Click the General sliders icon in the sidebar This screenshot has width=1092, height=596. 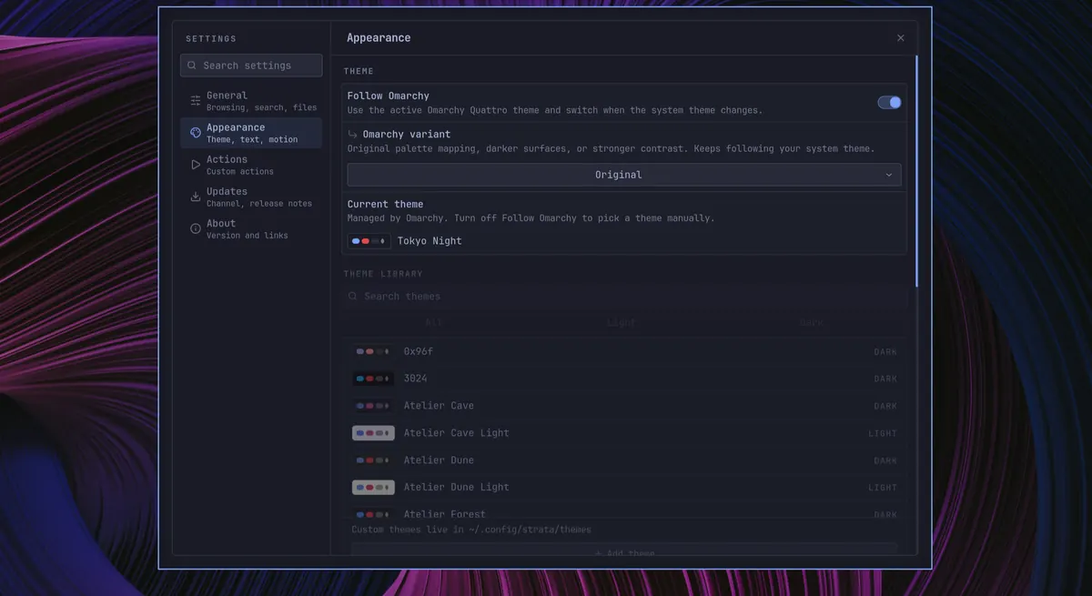pyautogui.click(x=196, y=101)
